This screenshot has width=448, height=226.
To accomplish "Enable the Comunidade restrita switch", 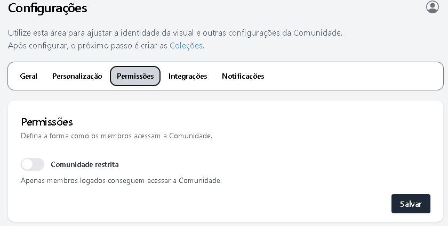I will 33,164.
